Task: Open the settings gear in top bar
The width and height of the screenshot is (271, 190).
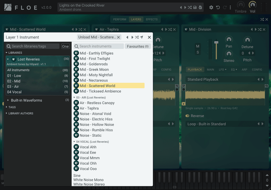Action: (x=211, y=7)
